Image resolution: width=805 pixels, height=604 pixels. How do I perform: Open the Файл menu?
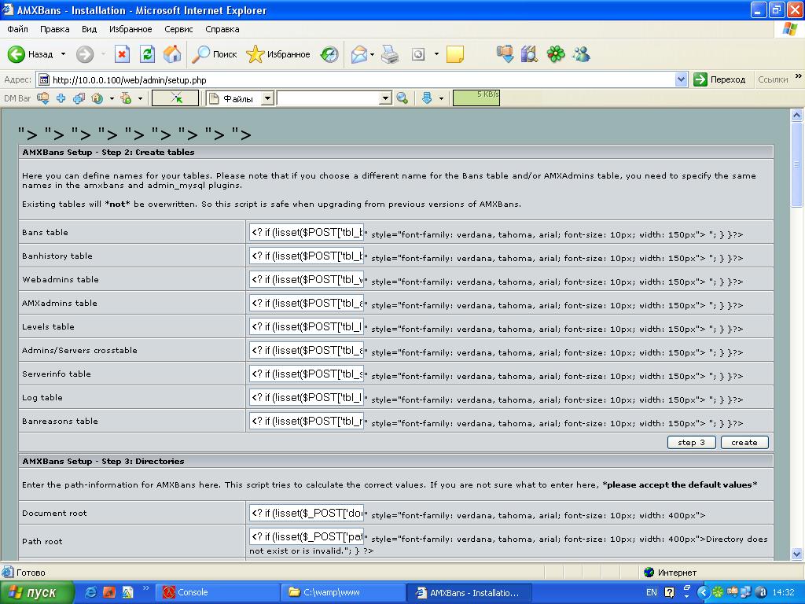tap(17, 29)
